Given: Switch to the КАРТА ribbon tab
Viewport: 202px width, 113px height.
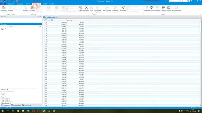Looking at the screenshot, I should tap(28, 4).
